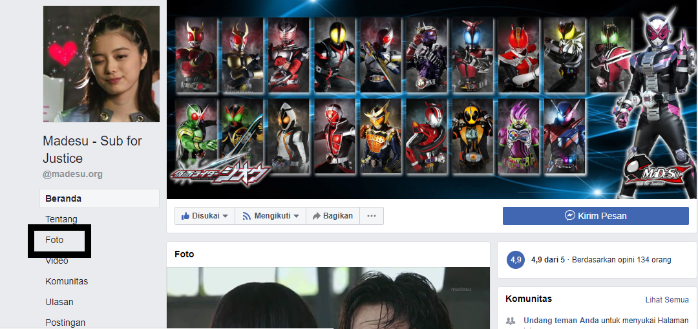The width and height of the screenshot is (698, 329).
Task: Open the Tentang page section
Action: click(61, 219)
